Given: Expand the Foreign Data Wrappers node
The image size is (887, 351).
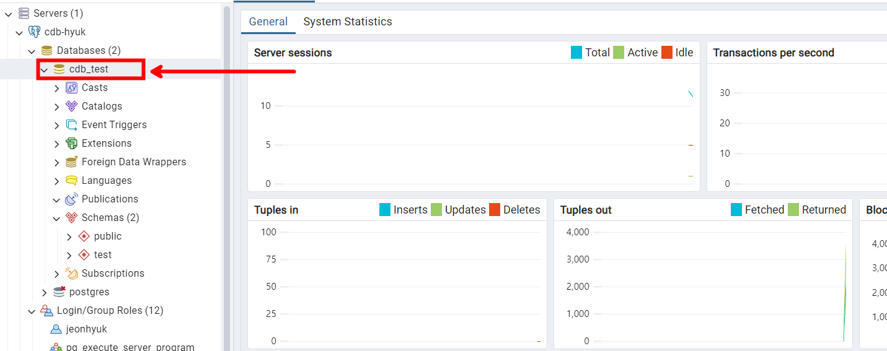Looking at the screenshot, I should (x=56, y=162).
